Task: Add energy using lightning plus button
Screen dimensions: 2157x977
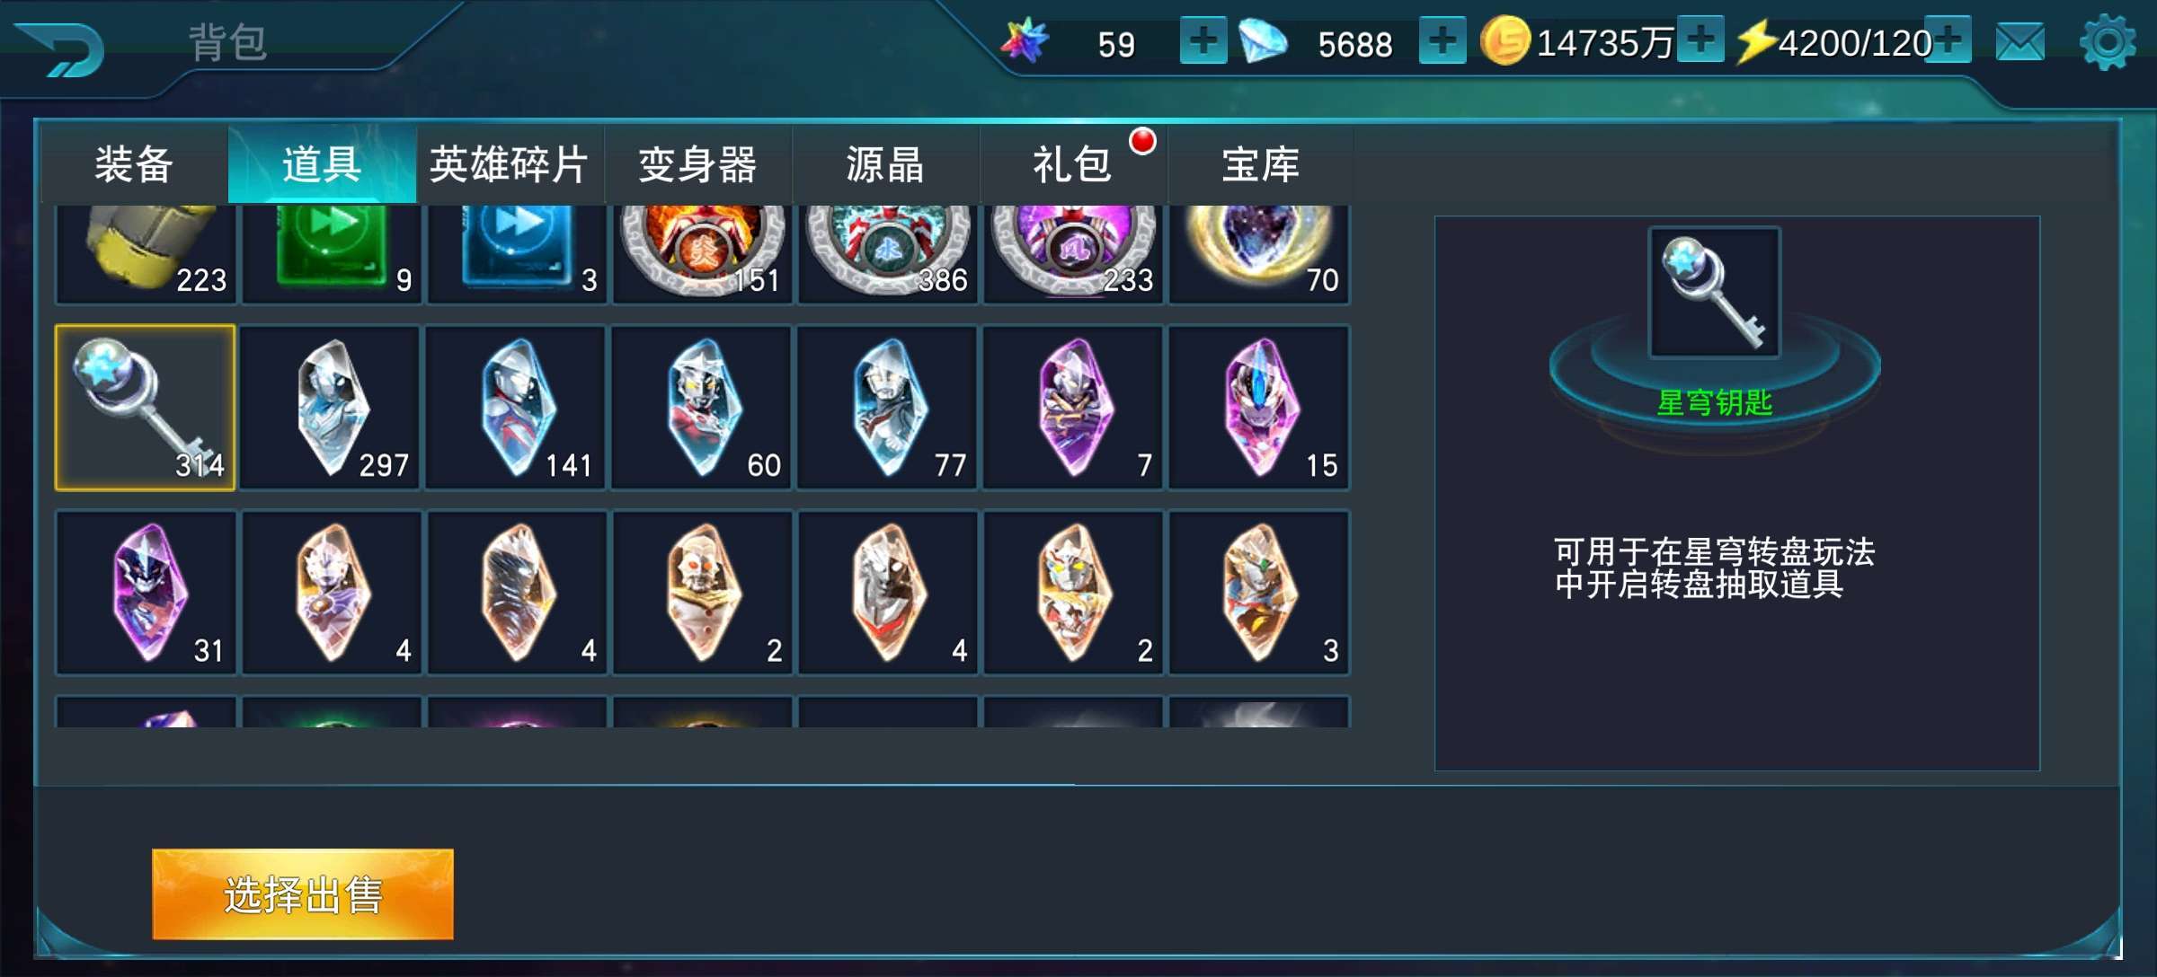Action: point(1948,40)
